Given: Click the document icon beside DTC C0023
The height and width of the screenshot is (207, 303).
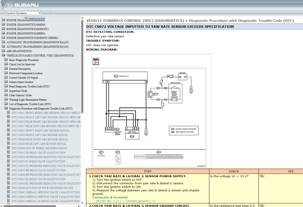Looking at the screenshot, I should (x=8, y=117).
